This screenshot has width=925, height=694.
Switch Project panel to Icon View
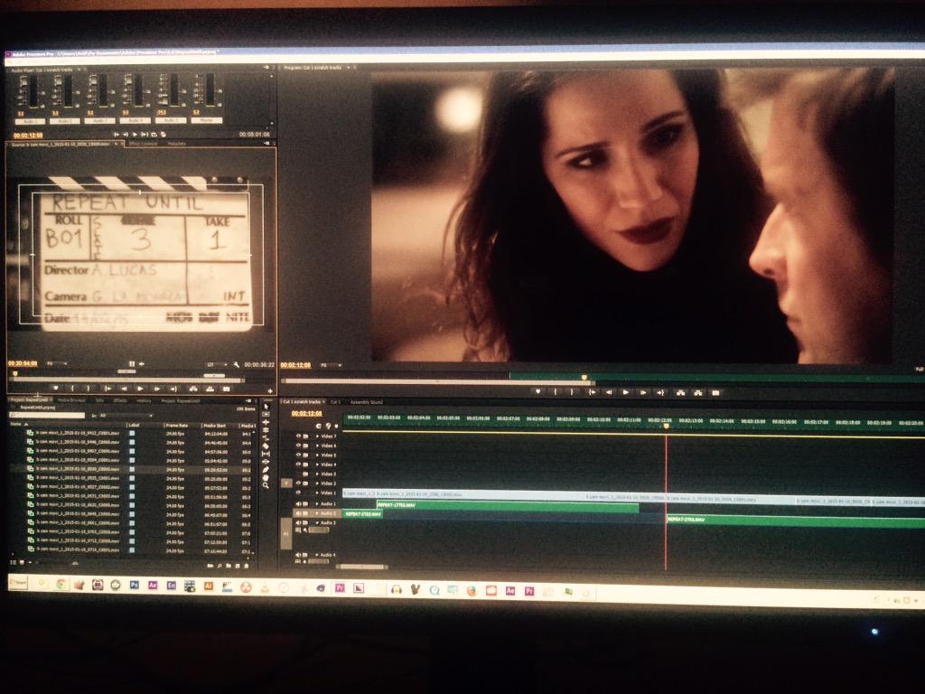pos(22,563)
